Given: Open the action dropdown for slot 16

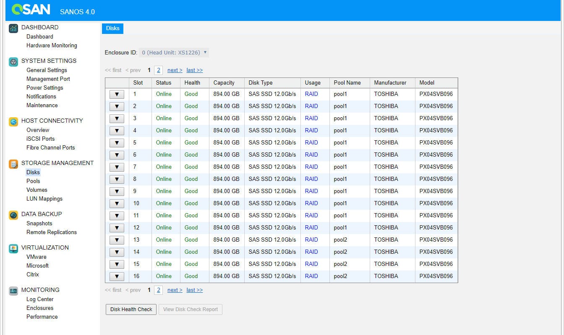Looking at the screenshot, I should click(x=117, y=276).
